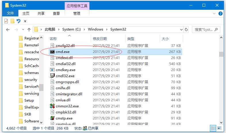Click the search System32 input field
The width and height of the screenshot is (226, 133).
tap(206, 30)
